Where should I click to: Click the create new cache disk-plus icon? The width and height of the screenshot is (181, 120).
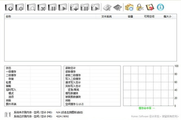(x=9, y=7)
